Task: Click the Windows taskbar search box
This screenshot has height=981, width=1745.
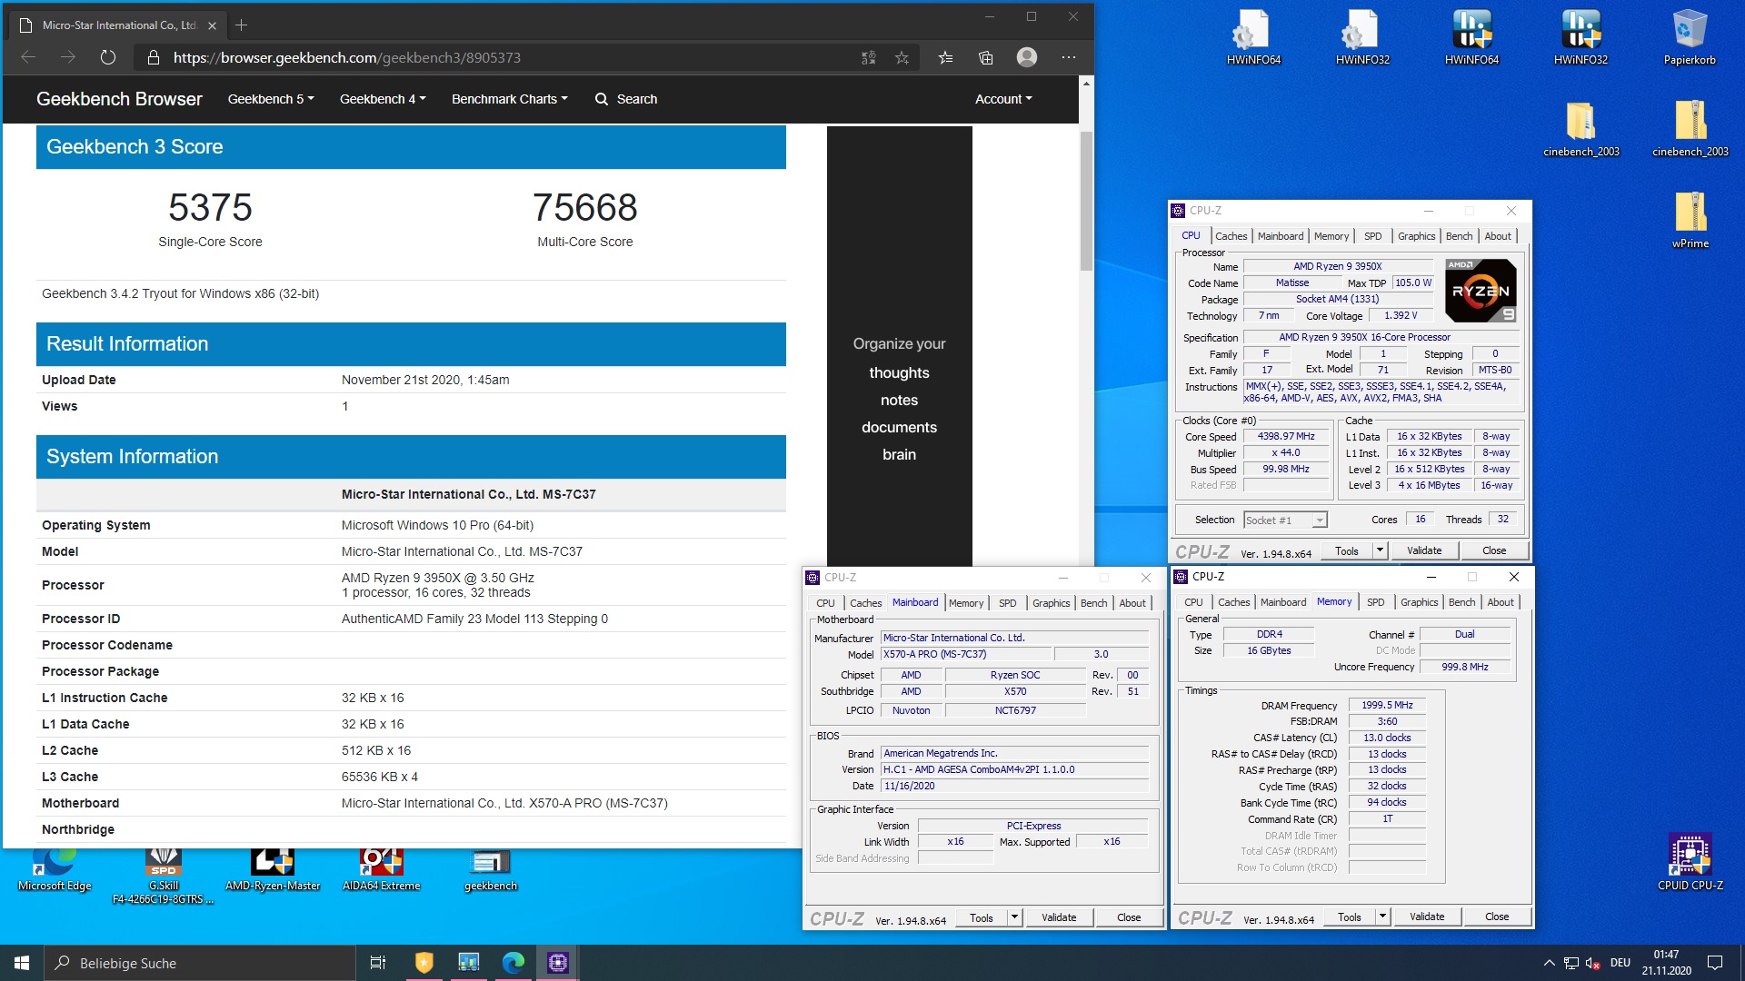Action: [x=200, y=963]
